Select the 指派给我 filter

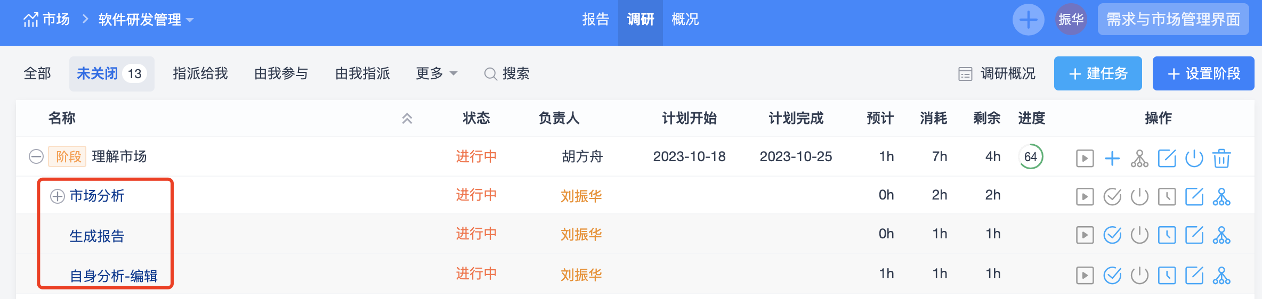coord(200,73)
